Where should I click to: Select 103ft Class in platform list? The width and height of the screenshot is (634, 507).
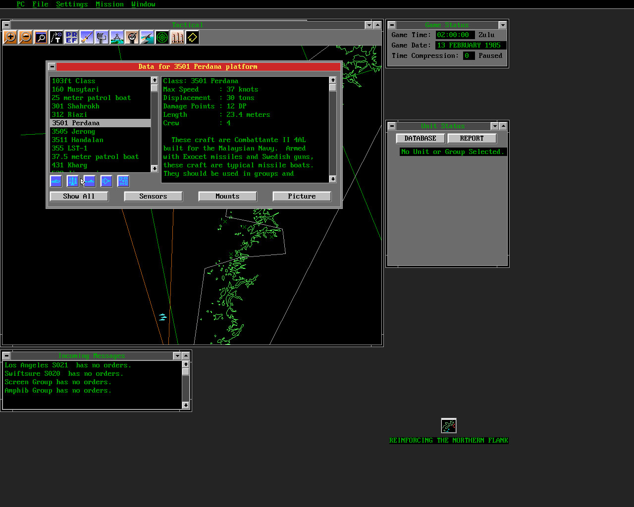coord(101,81)
